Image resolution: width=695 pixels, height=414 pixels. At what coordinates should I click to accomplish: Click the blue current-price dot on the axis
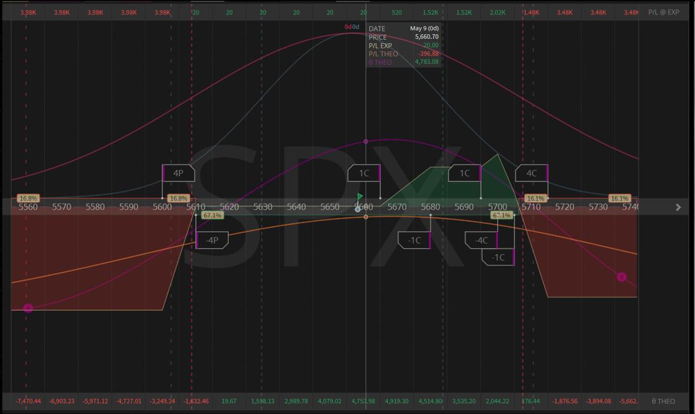pyautogui.click(x=358, y=209)
